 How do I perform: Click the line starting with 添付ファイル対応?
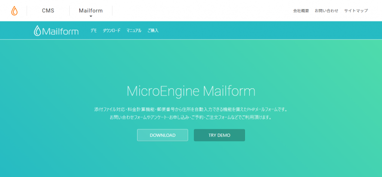coord(191,109)
